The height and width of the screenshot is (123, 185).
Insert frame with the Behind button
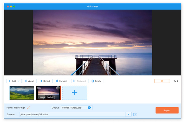[x=45, y=81]
